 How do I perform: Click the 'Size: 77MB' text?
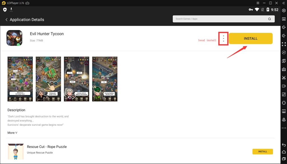tap(36, 40)
